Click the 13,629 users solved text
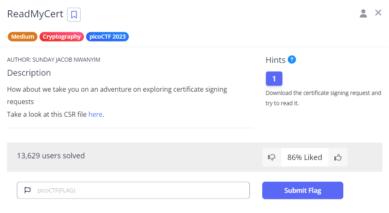 [51, 155]
